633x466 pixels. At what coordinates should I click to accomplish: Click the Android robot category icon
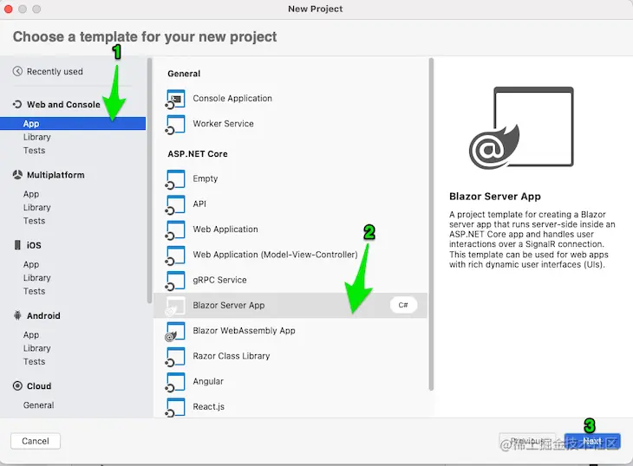(17, 315)
